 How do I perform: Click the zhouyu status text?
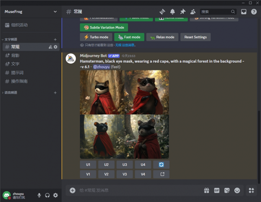(19, 197)
